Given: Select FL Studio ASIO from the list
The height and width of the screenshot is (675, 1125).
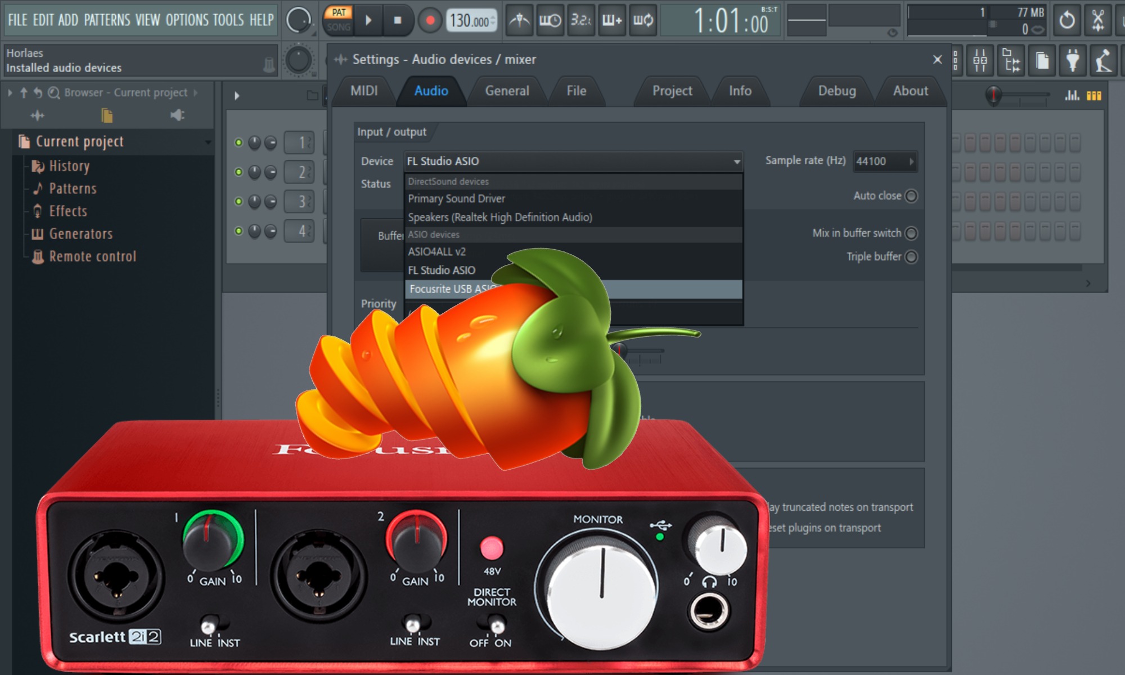Looking at the screenshot, I should [x=573, y=270].
